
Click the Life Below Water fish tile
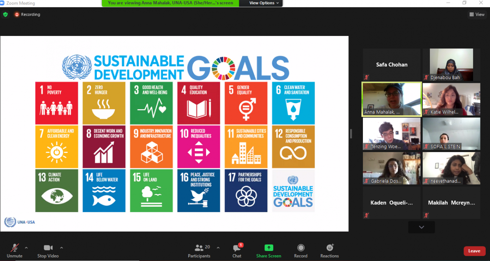click(104, 191)
